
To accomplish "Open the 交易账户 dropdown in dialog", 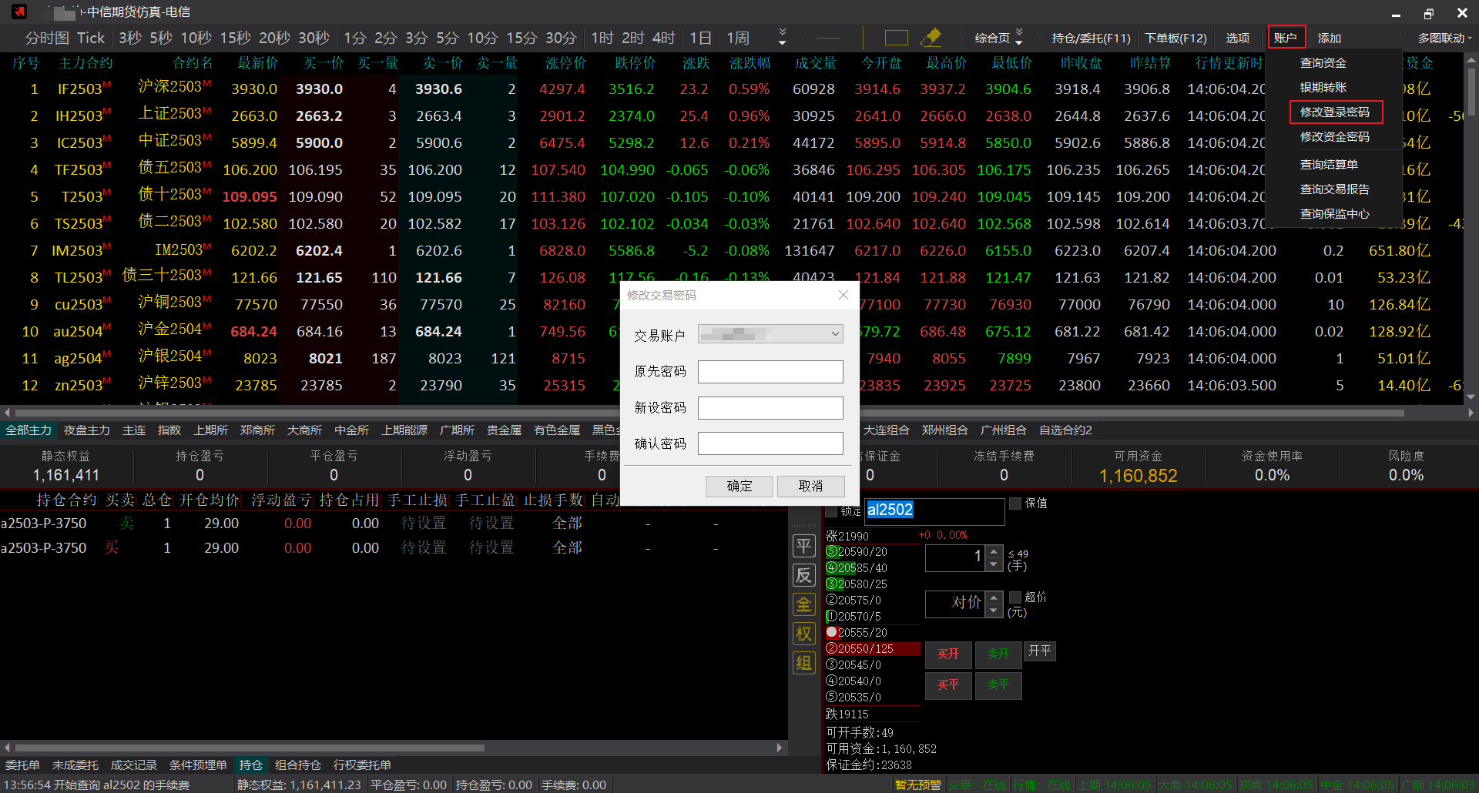I will [770, 334].
